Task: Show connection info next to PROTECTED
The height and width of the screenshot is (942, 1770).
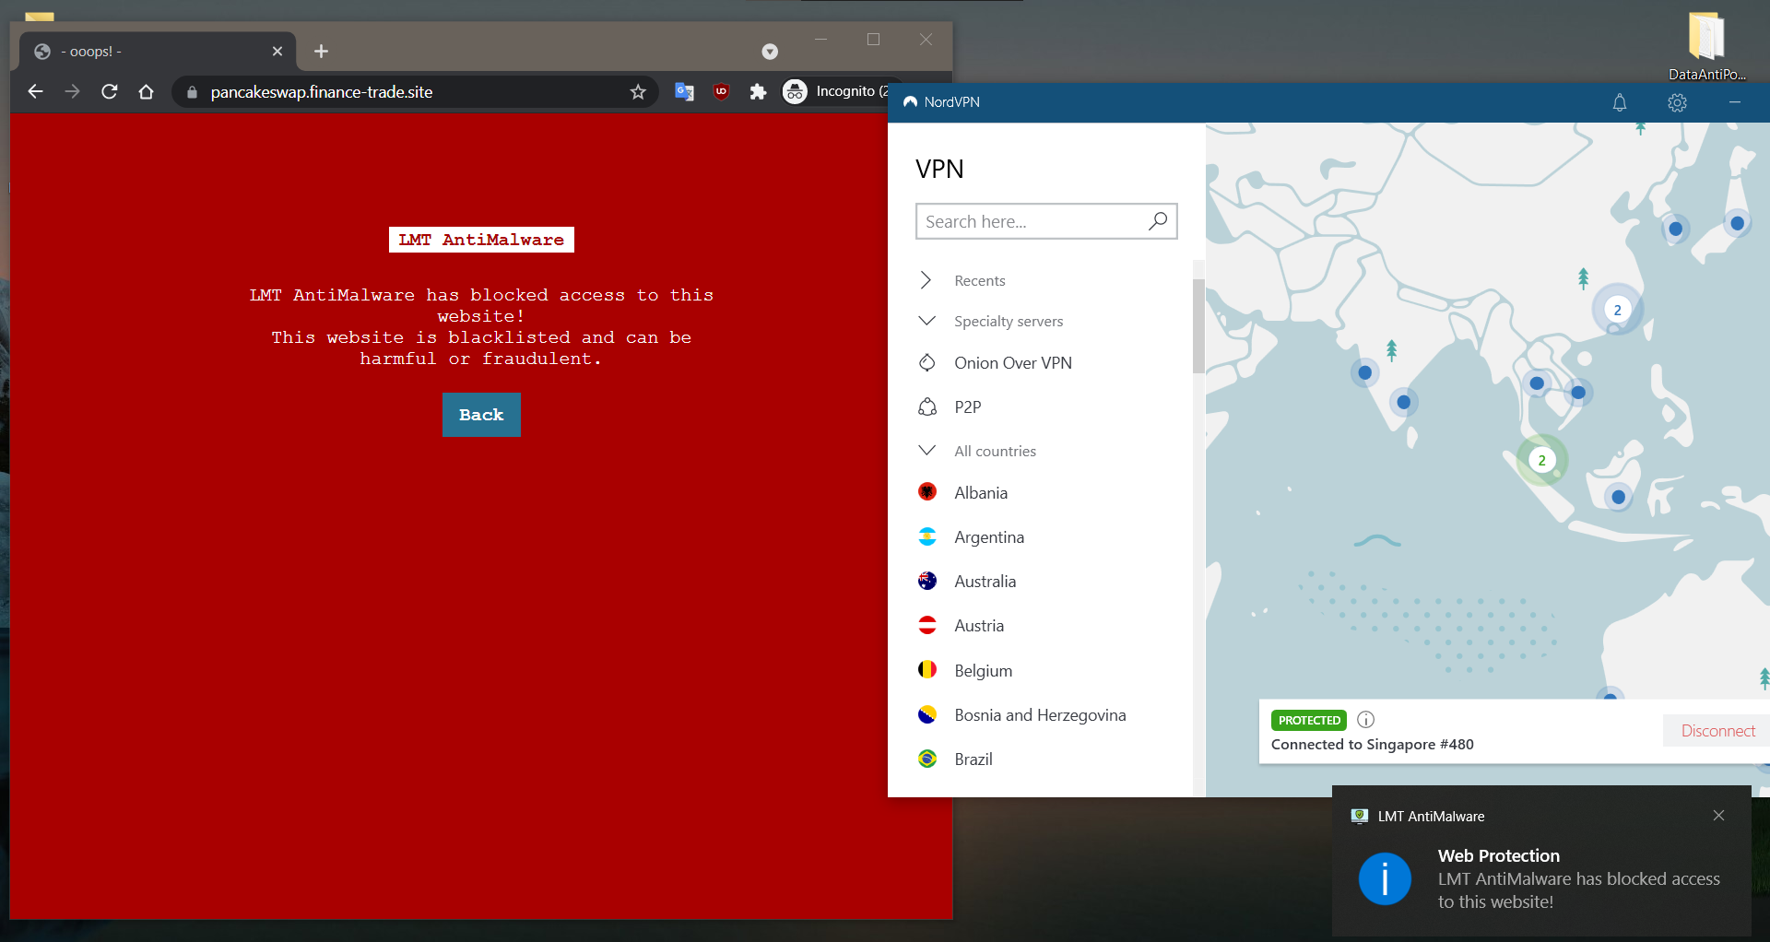Action: pyautogui.click(x=1366, y=720)
